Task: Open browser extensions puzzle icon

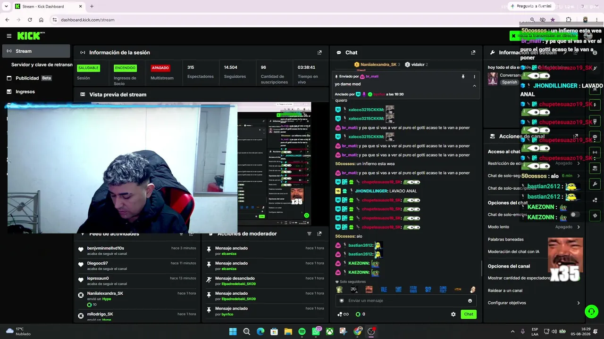Action: [569, 20]
